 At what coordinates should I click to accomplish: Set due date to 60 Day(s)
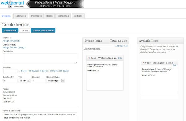54,71
